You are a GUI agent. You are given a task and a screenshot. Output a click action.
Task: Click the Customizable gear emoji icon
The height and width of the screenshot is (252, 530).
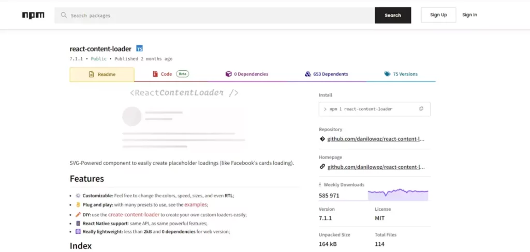pos(78,196)
